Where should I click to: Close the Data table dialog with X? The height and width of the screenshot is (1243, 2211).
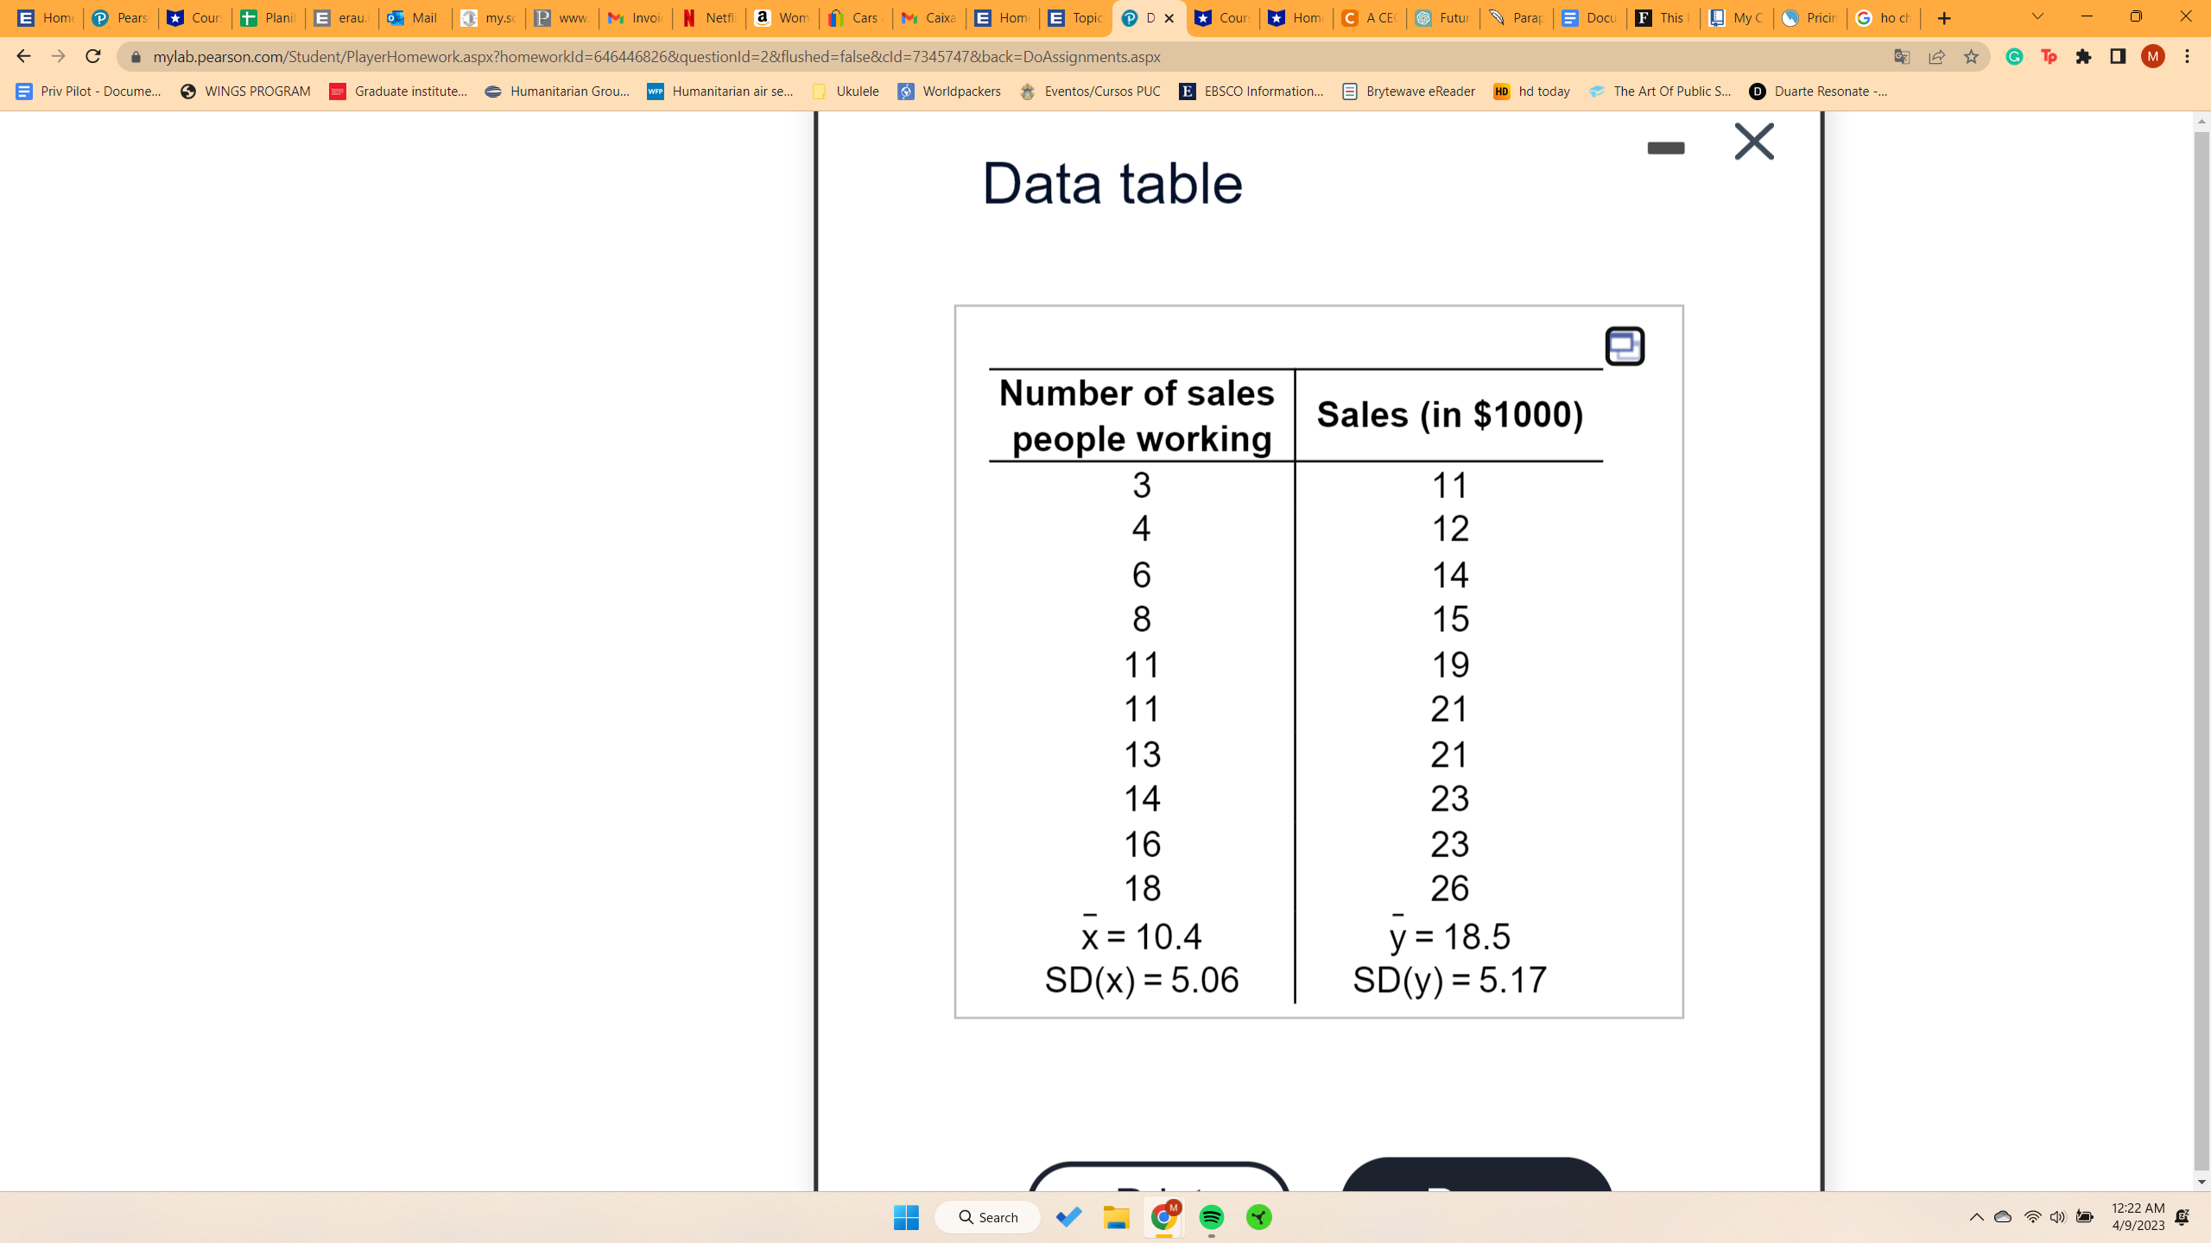coord(1753,142)
